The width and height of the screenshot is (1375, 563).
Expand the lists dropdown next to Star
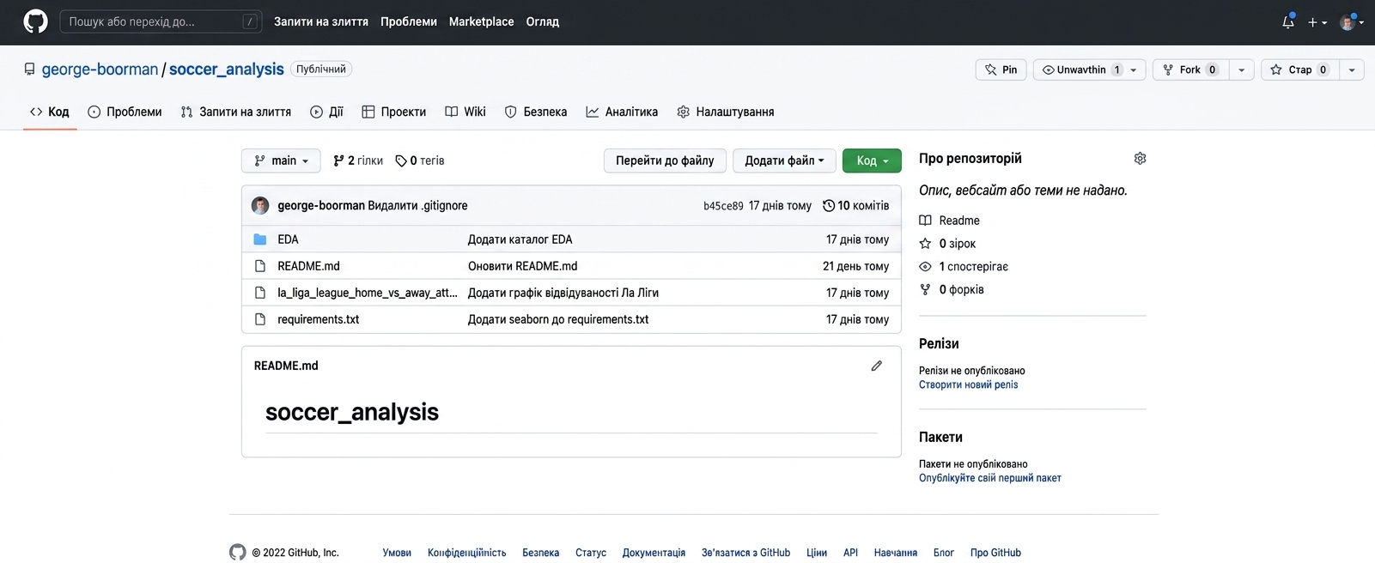pyautogui.click(x=1352, y=70)
